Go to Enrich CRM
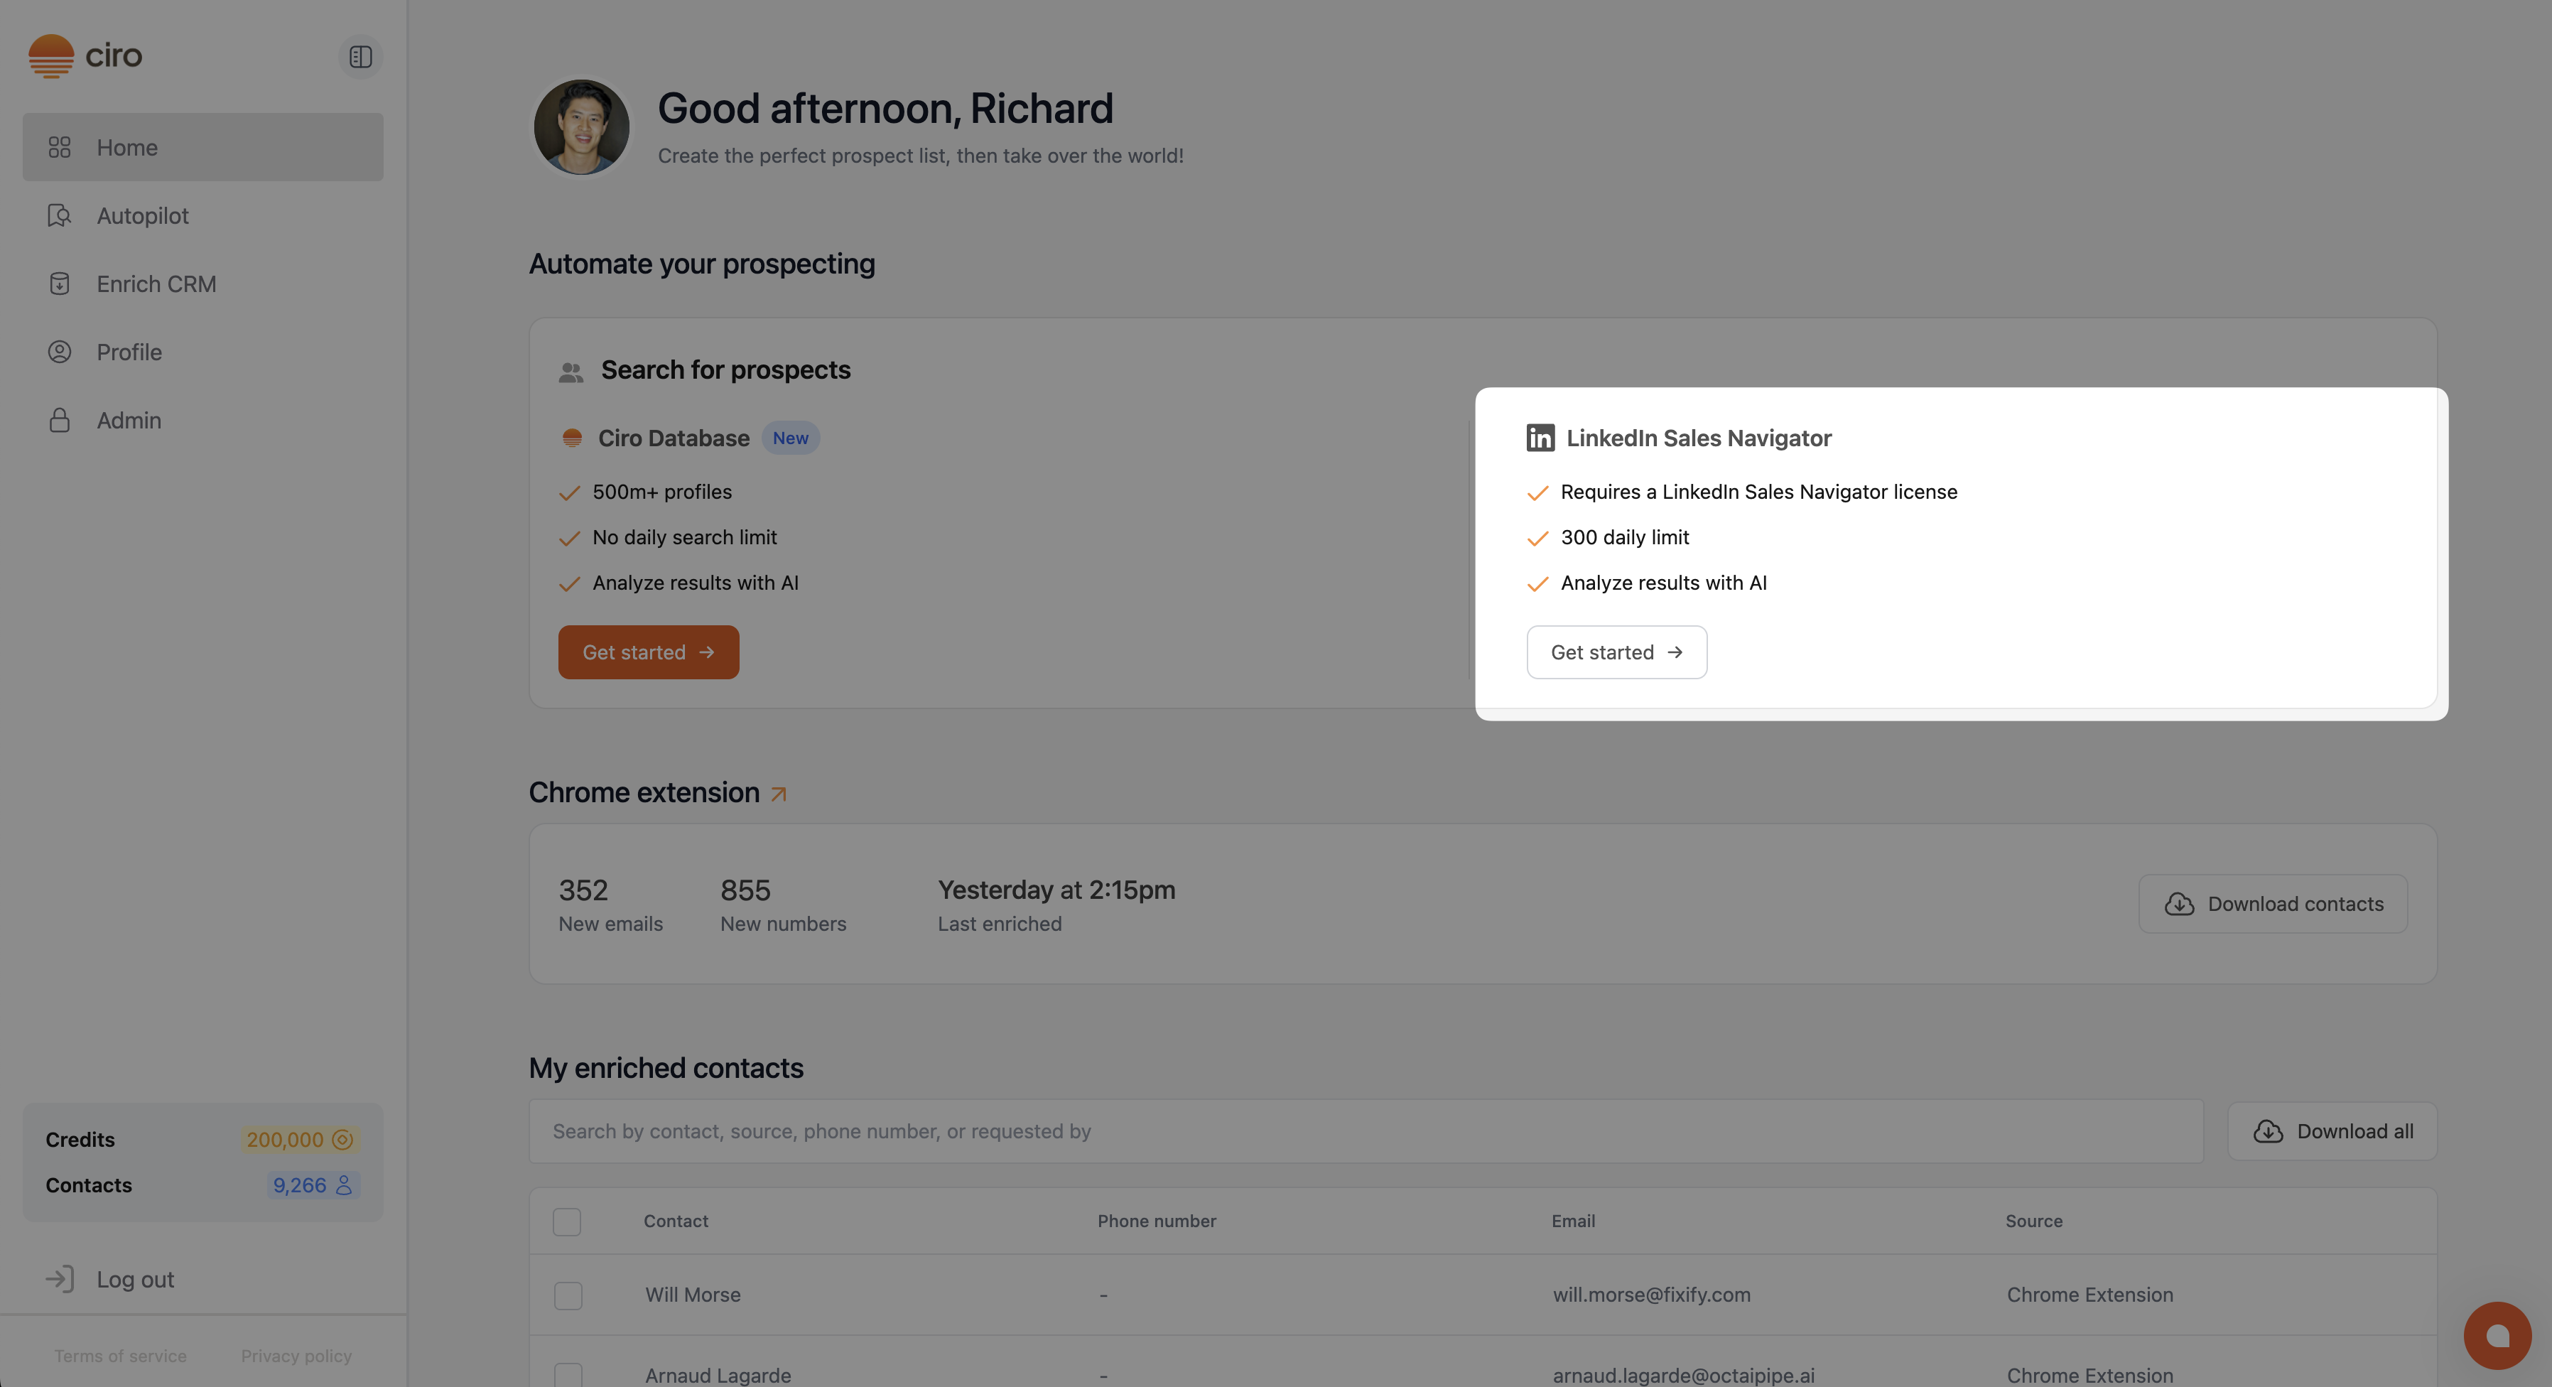 (x=156, y=284)
